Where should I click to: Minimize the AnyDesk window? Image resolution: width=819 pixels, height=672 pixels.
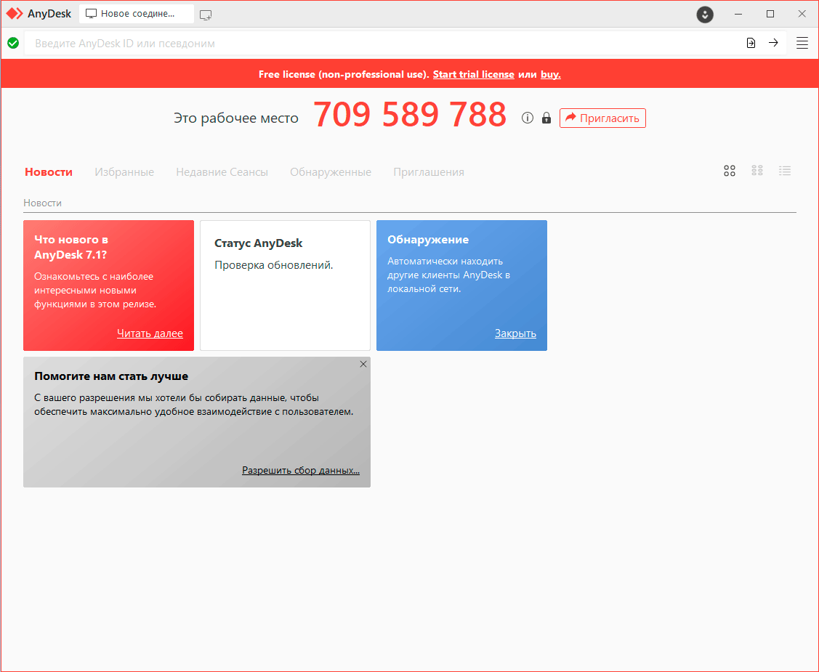tap(738, 14)
